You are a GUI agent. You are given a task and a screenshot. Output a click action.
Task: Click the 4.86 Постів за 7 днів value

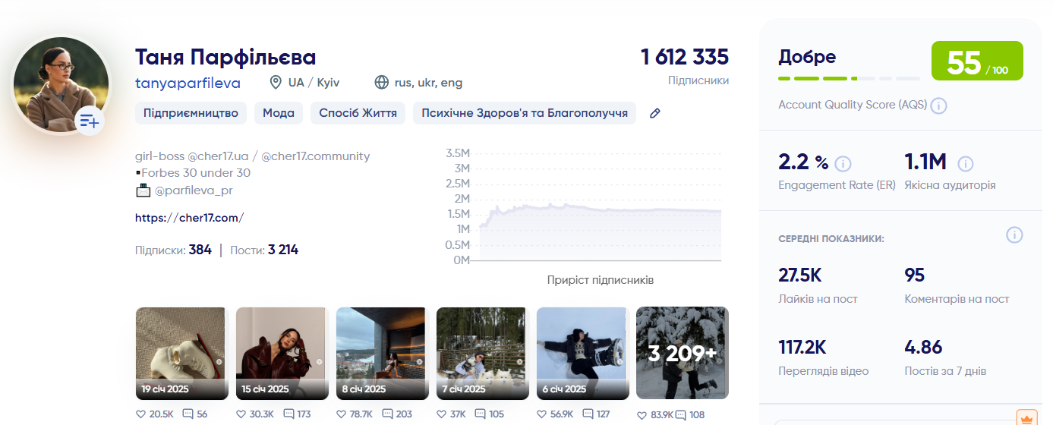click(x=923, y=348)
